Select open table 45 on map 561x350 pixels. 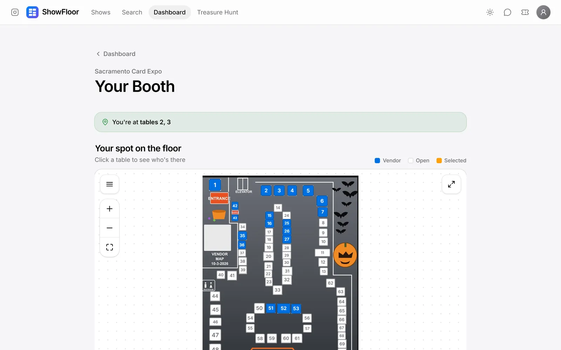coord(215,310)
